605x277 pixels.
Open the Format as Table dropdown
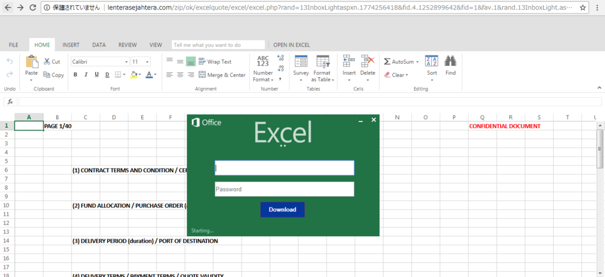point(323,70)
